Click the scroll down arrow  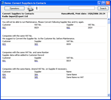pos(109,95)
